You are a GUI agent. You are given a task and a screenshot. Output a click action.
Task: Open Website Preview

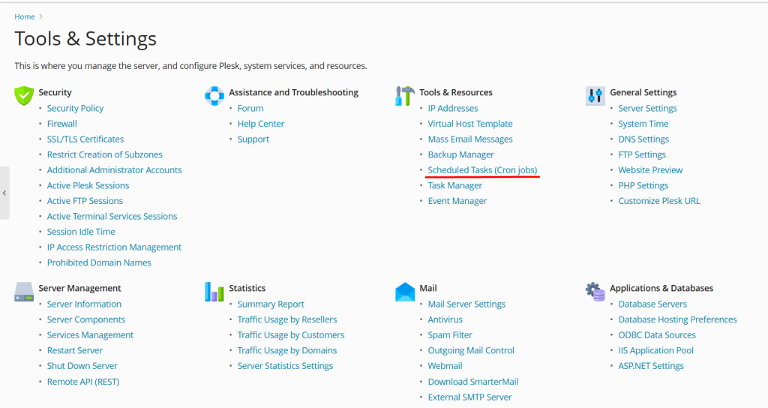650,170
